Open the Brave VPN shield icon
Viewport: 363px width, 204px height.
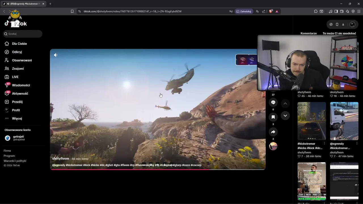click(353, 11)
